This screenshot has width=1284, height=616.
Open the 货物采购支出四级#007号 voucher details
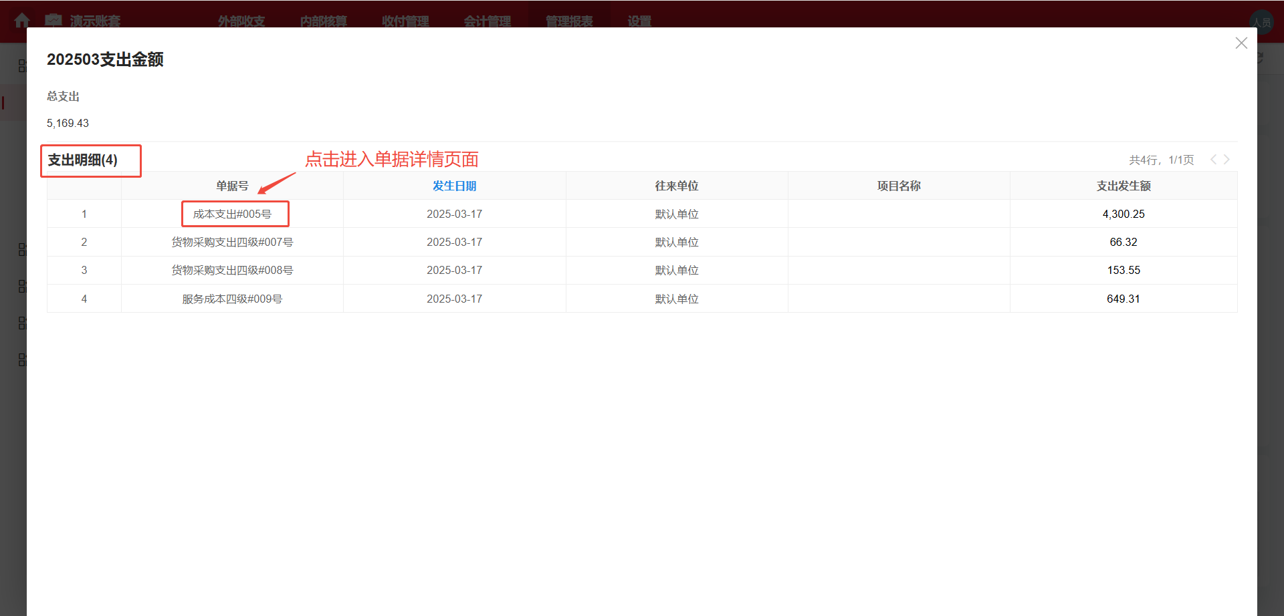232,242
